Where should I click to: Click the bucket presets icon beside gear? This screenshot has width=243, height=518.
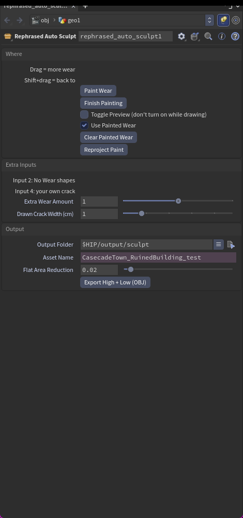point(195,36)
